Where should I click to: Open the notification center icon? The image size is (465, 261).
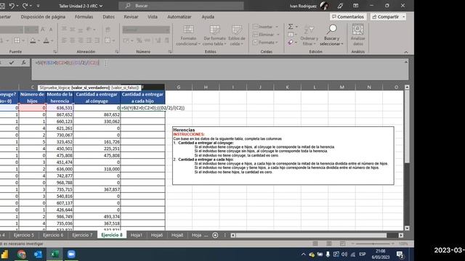click(x=400, y=254)
